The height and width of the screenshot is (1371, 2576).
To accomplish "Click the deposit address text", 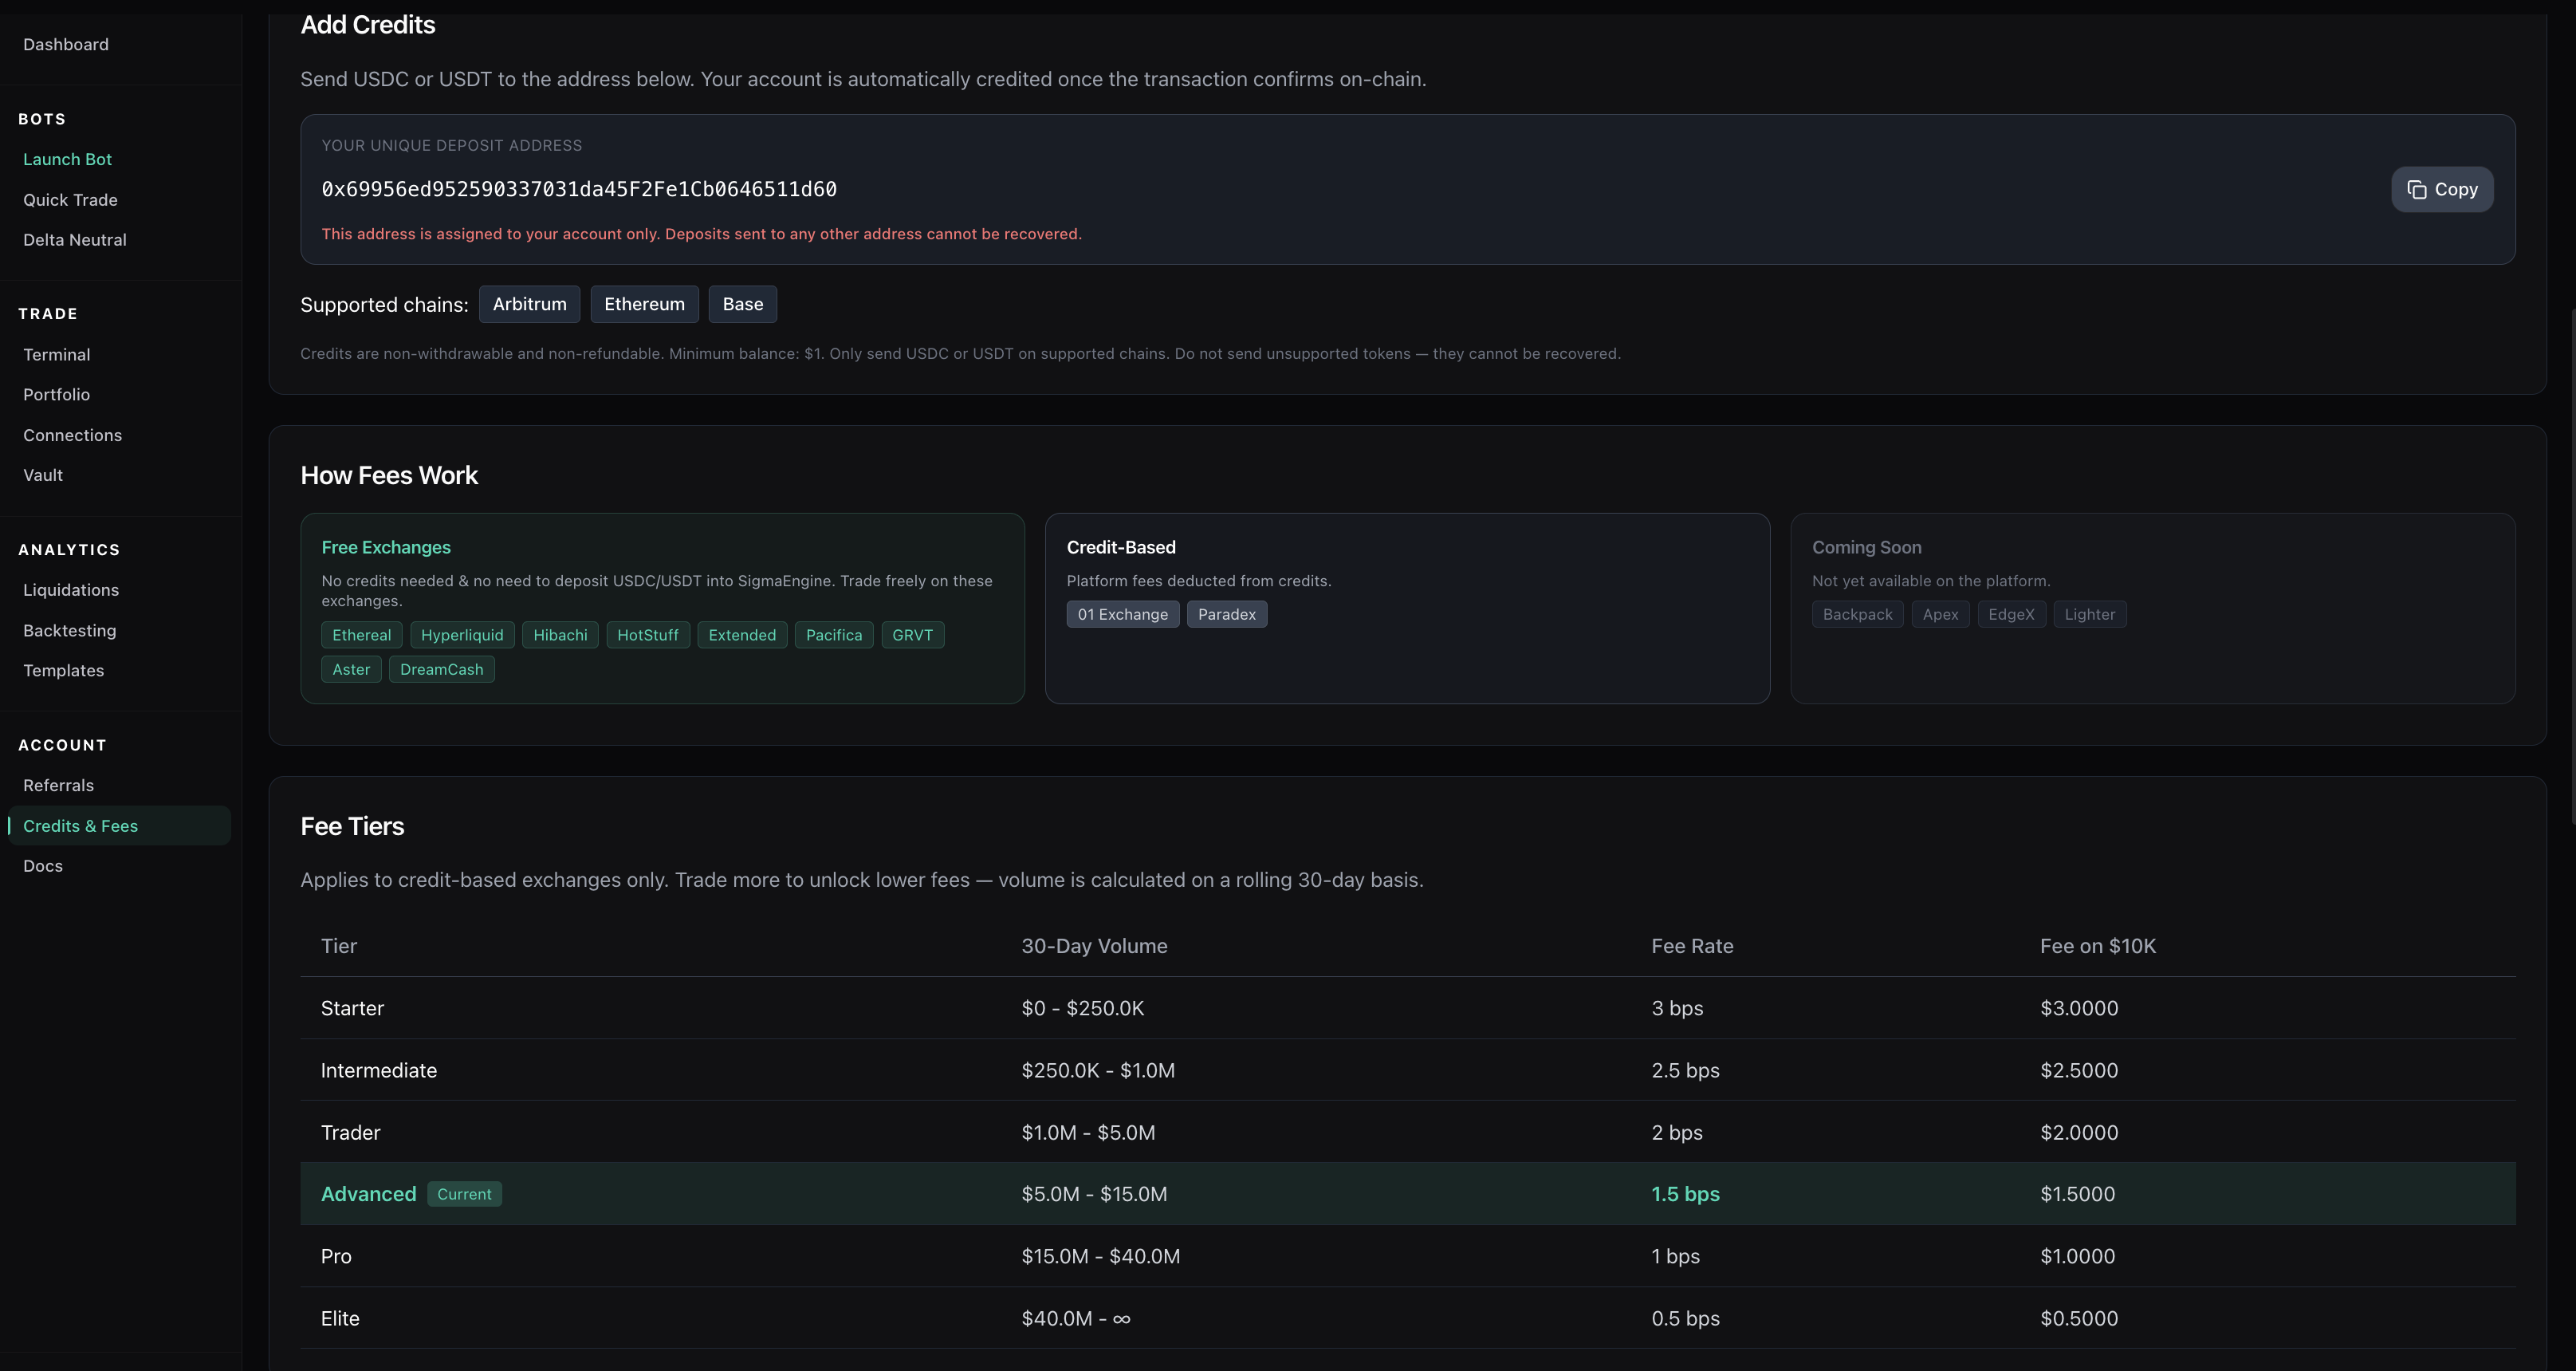I will (579, 189).
